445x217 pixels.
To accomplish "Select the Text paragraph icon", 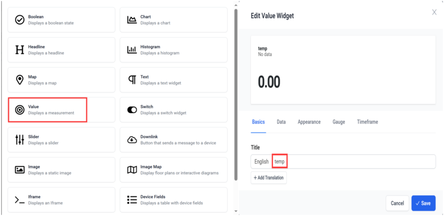I will (132, 80).
